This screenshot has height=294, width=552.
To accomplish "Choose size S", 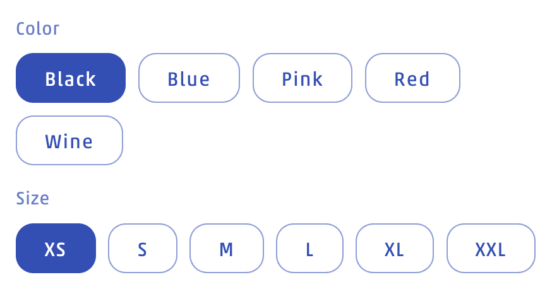I will [143, 249].
